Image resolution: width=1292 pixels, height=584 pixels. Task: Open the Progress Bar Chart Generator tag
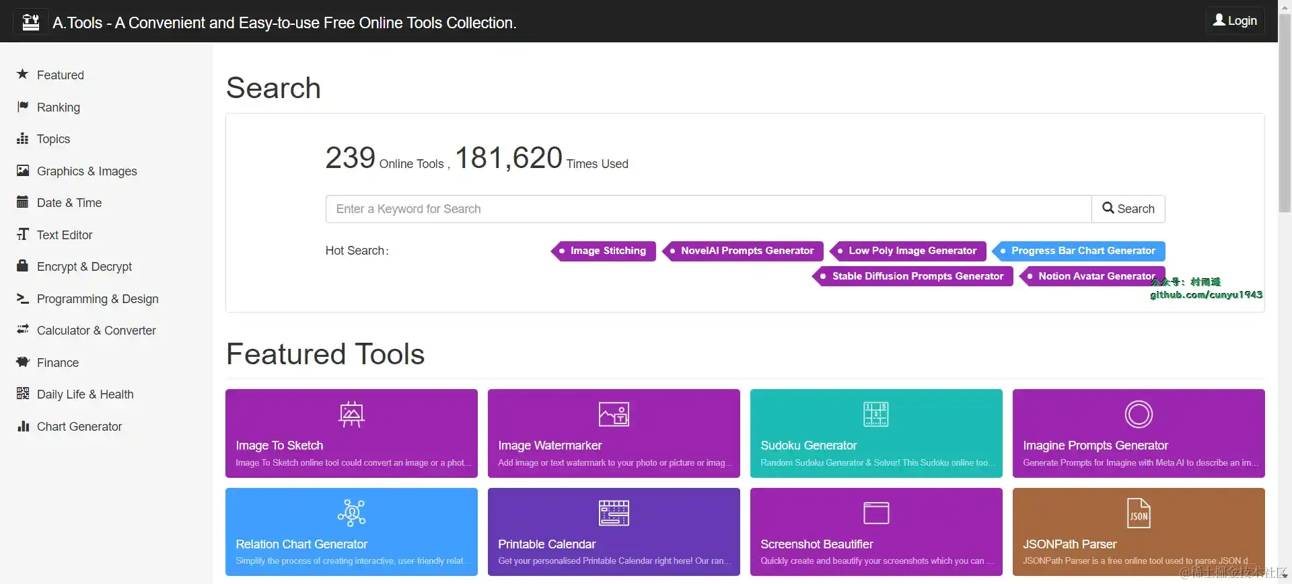(x=1079, y=251)
